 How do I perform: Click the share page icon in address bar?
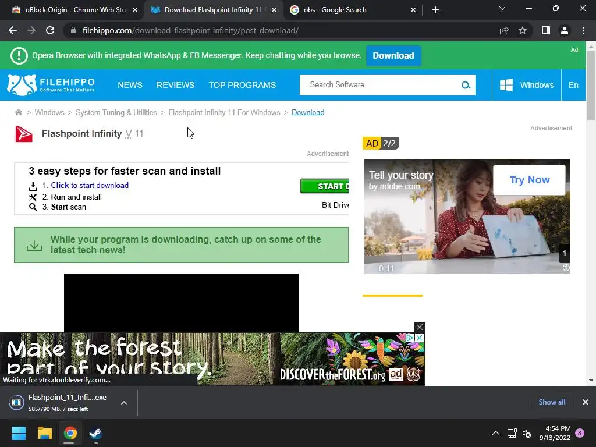(x=504, y=30)
